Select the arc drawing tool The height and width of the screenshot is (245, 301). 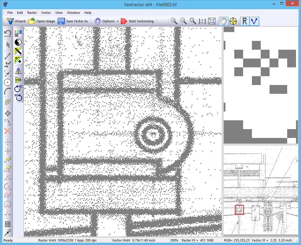pyautogui.click(x=8, y=91)
